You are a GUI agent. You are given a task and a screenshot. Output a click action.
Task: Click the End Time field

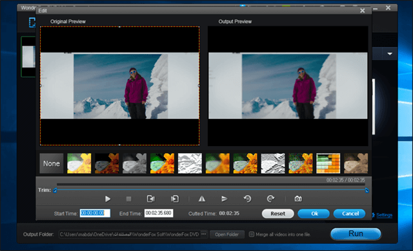pyautogui.click(x=159, y=213)
